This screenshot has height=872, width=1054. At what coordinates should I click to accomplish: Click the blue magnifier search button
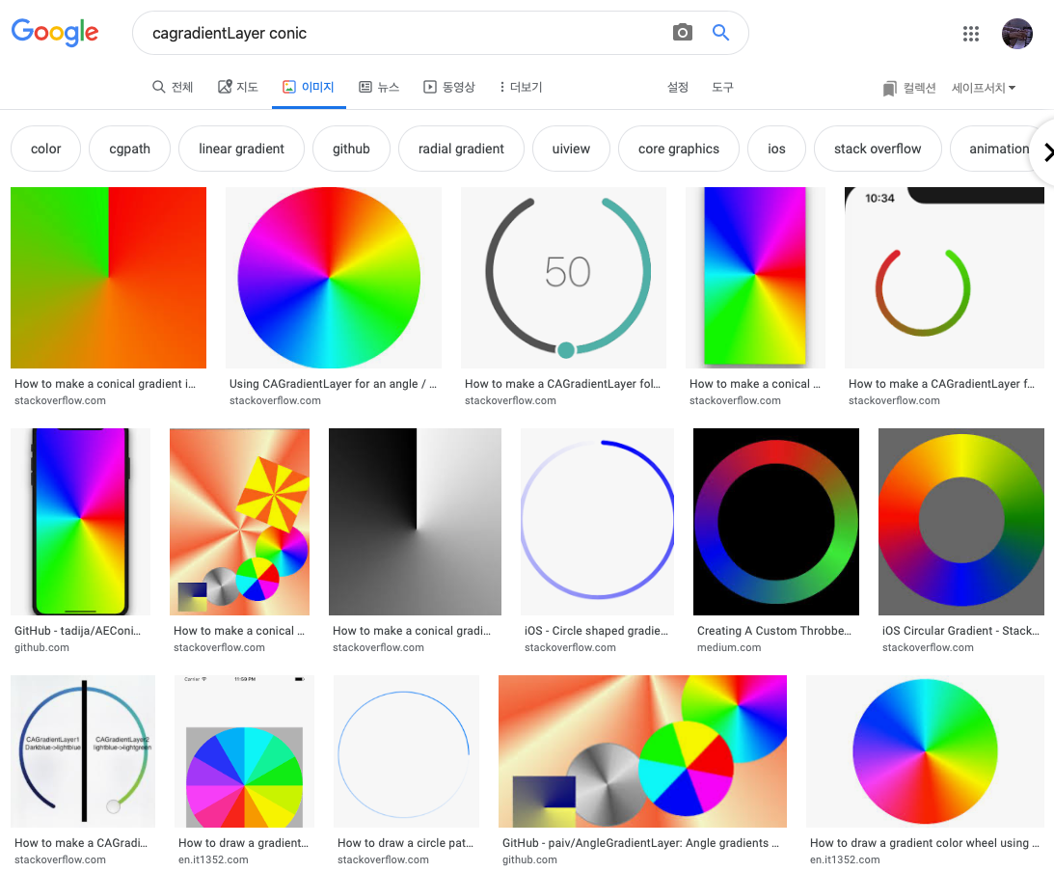coord(720,32)
